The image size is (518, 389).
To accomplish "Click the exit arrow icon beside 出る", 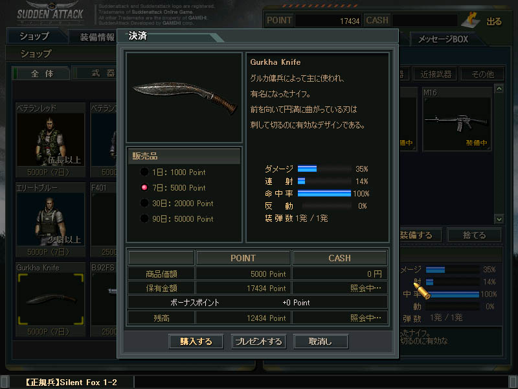I will coord(471,20).
